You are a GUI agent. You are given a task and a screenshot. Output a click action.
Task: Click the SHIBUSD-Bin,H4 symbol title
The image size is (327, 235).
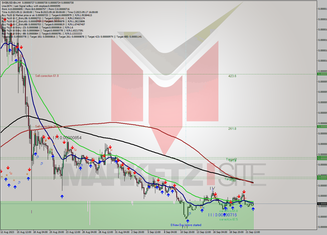11,3
